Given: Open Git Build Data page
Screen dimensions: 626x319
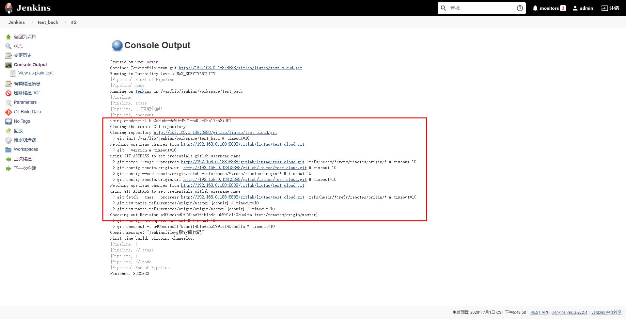Looking at the screenshot, I should coord(27,112).
